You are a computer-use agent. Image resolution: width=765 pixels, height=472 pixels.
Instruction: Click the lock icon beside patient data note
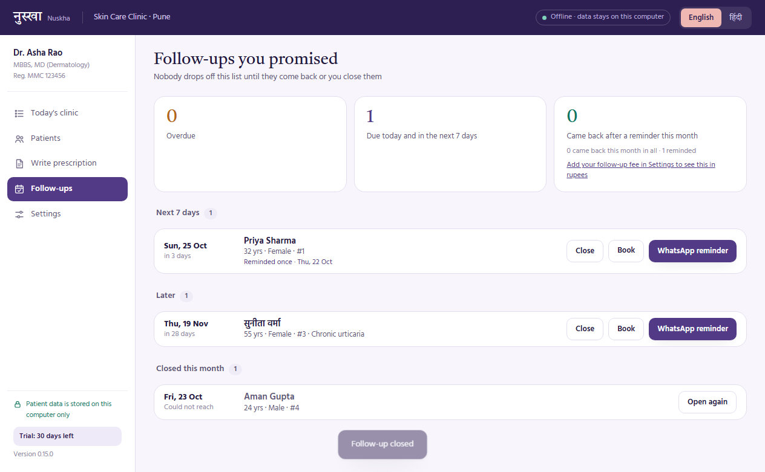pyautogui.click(x=18, y=404)
